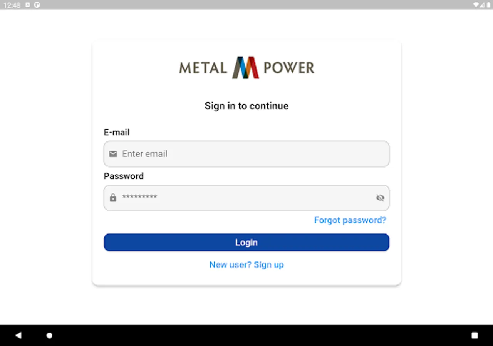Screen dimensions: 493x346
Task: Open the New user? Sign up link
Action: click(246, 265)
